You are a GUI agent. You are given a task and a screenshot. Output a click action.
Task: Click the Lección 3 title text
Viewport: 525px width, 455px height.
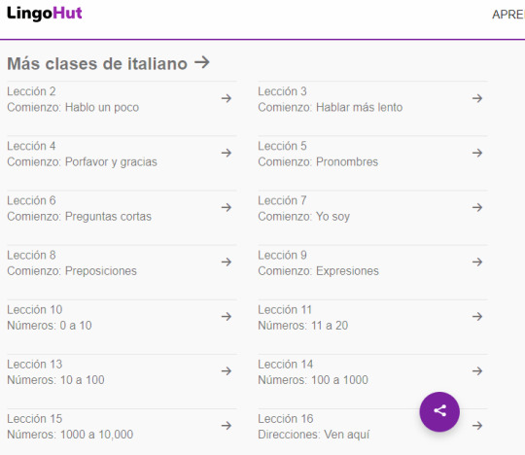pos(282,91)
